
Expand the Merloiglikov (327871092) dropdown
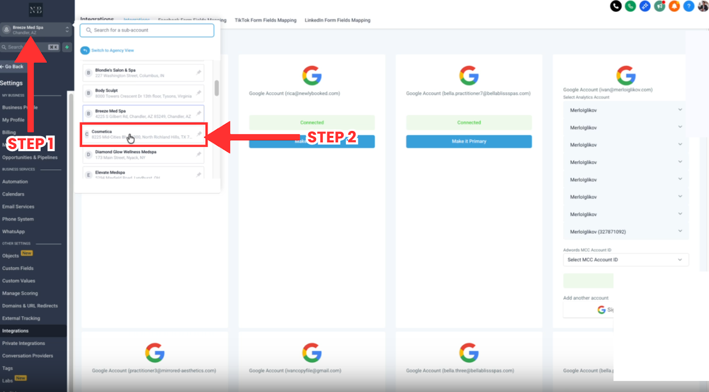click(x=680, y=231)
